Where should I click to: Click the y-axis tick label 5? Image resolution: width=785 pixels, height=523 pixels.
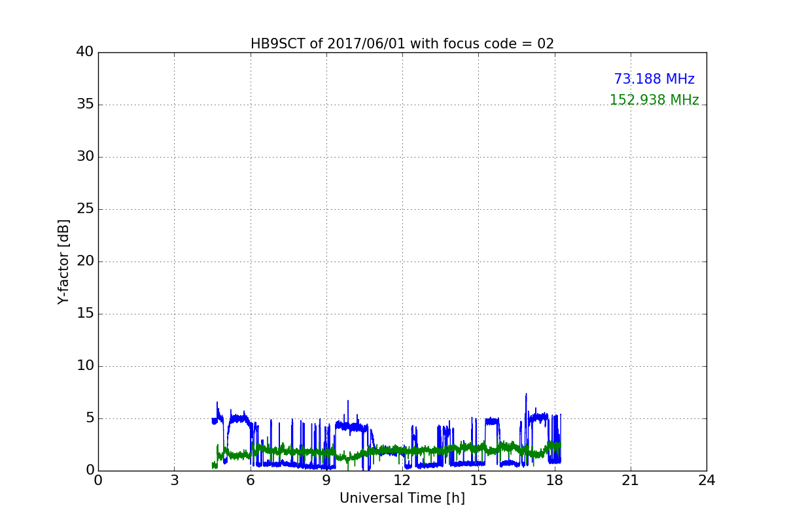(x=90, y=418)
